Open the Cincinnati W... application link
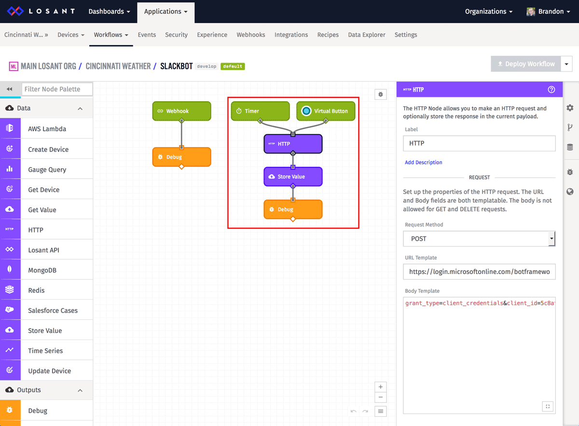579x426 pixels. pyautogui.click(x=26, y=35)
